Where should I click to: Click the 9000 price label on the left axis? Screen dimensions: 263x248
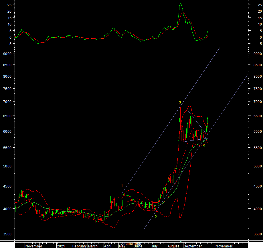pyautogui.click(x=7, y=54)
